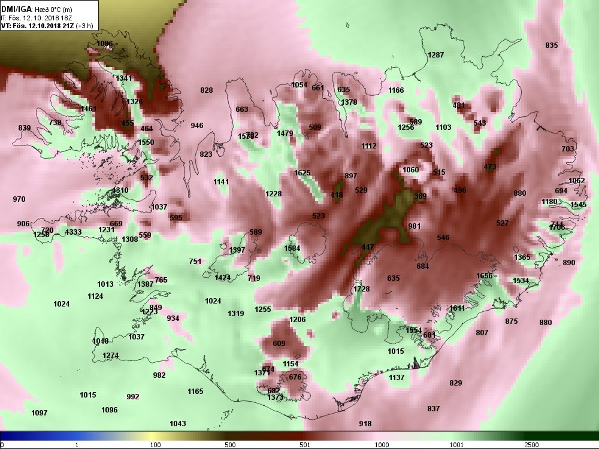599x449 pixels.
Task: Click the map value '1141'
Action: [221, 182]
